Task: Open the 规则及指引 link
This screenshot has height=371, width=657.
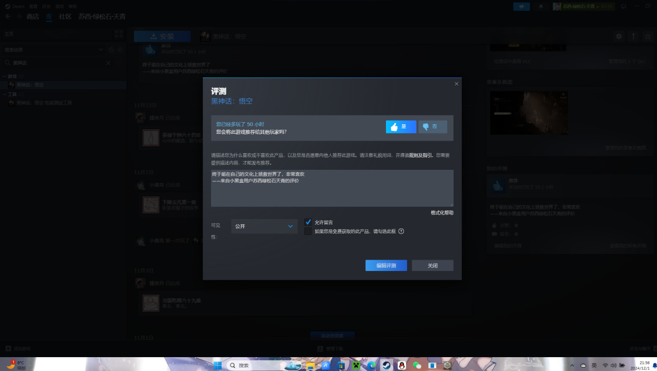Action: tap(421, 155)
